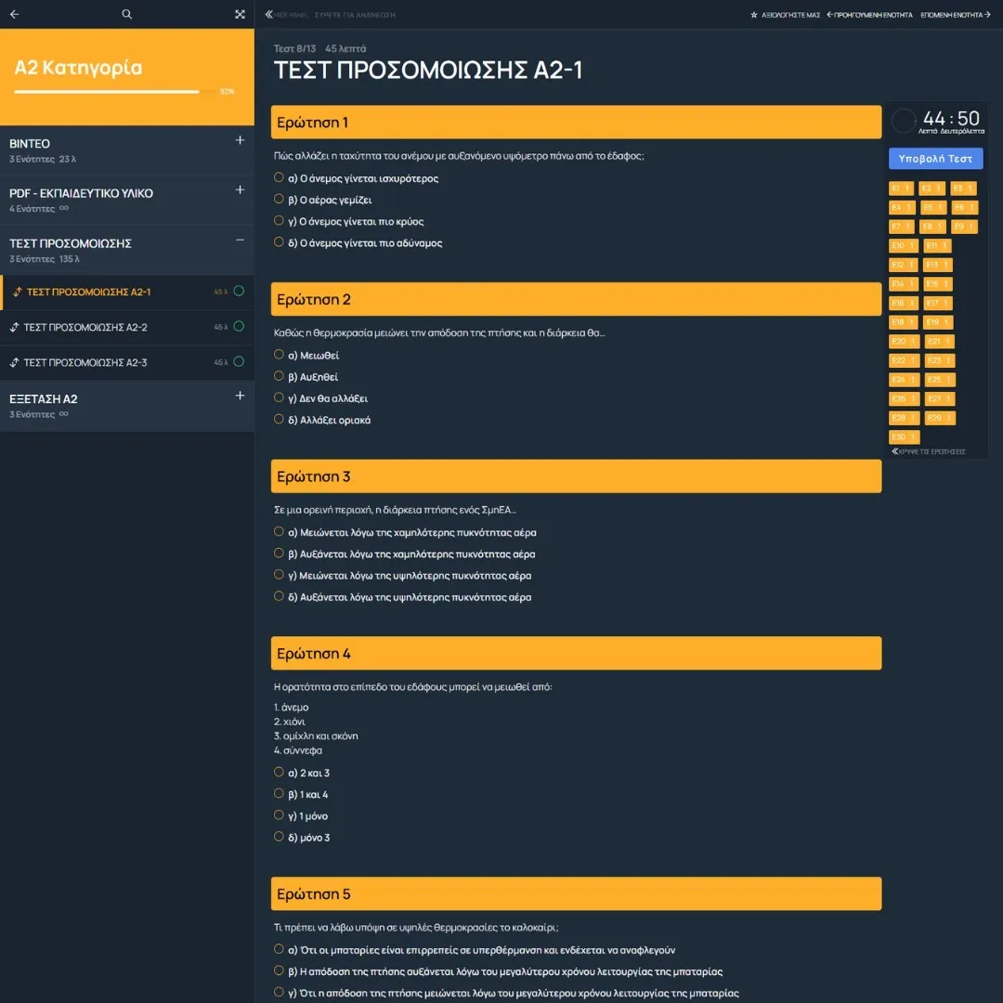The height and width of the screenshot is (1003, 1003).
Task: Expand the ΒΙΝΤΕΟ section with plus
Action: point(240,140)
